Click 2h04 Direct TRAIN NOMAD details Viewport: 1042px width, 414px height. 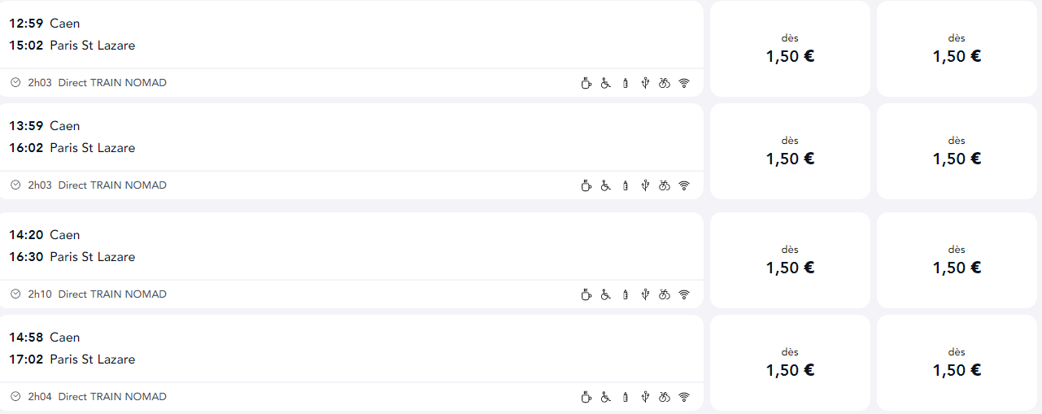[97, 397]
